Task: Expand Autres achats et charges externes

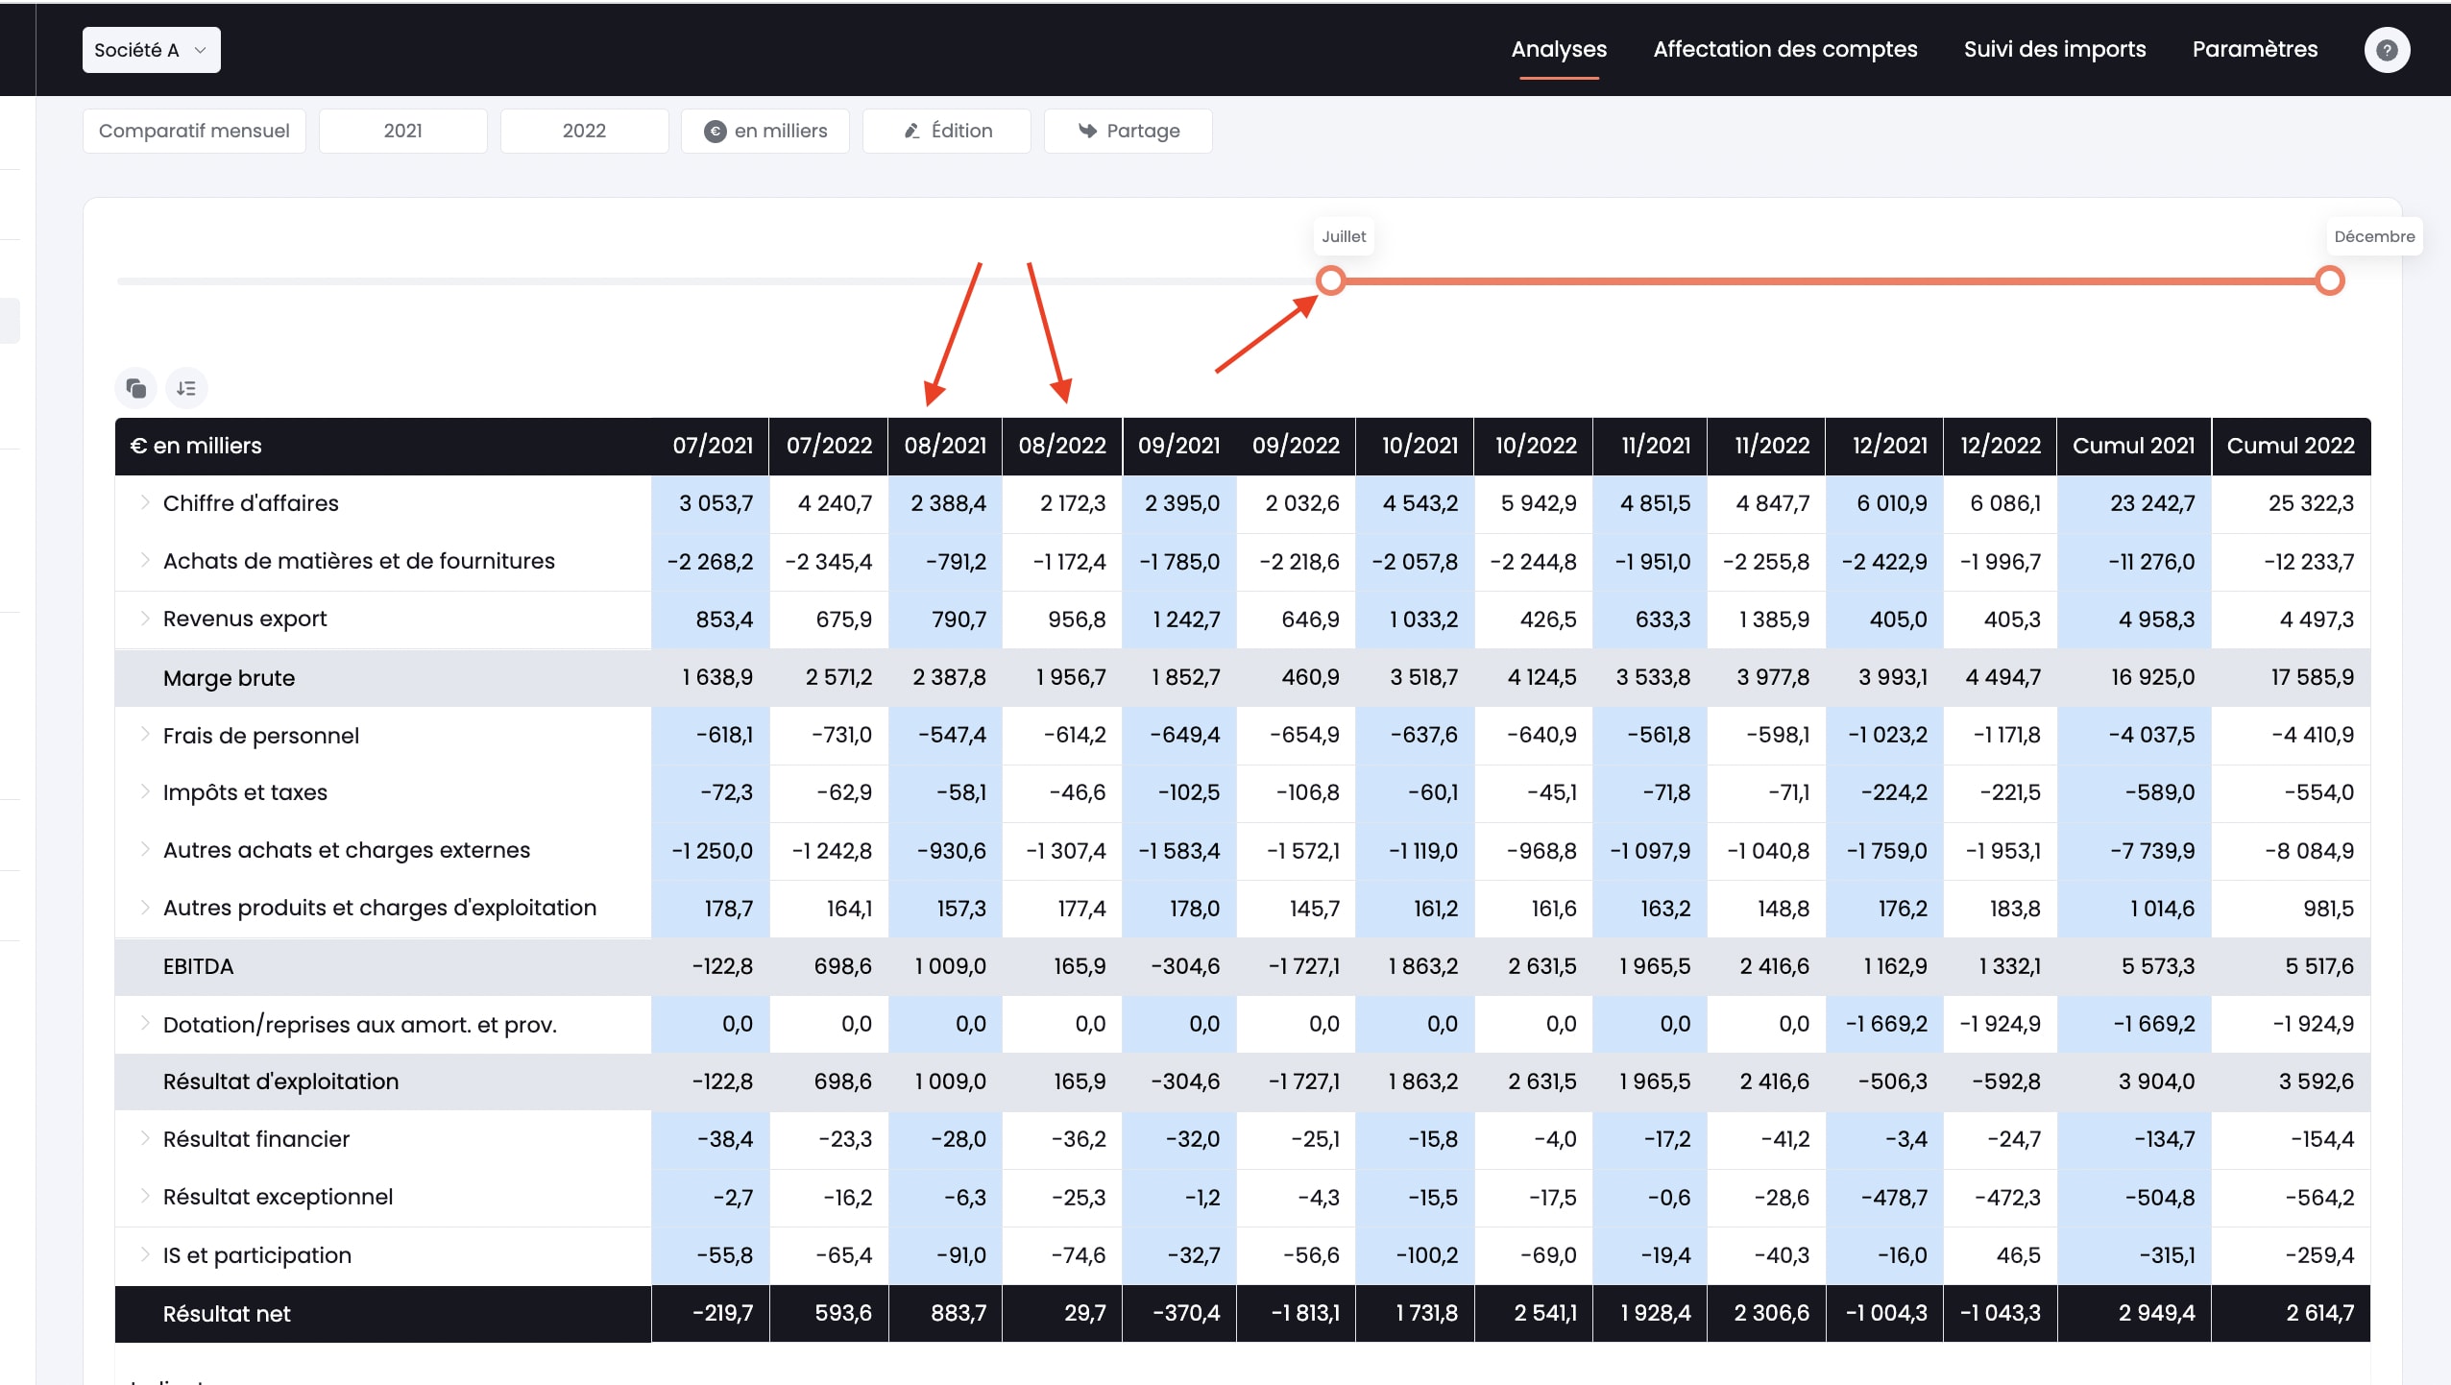Action: (x=145, y=850)
